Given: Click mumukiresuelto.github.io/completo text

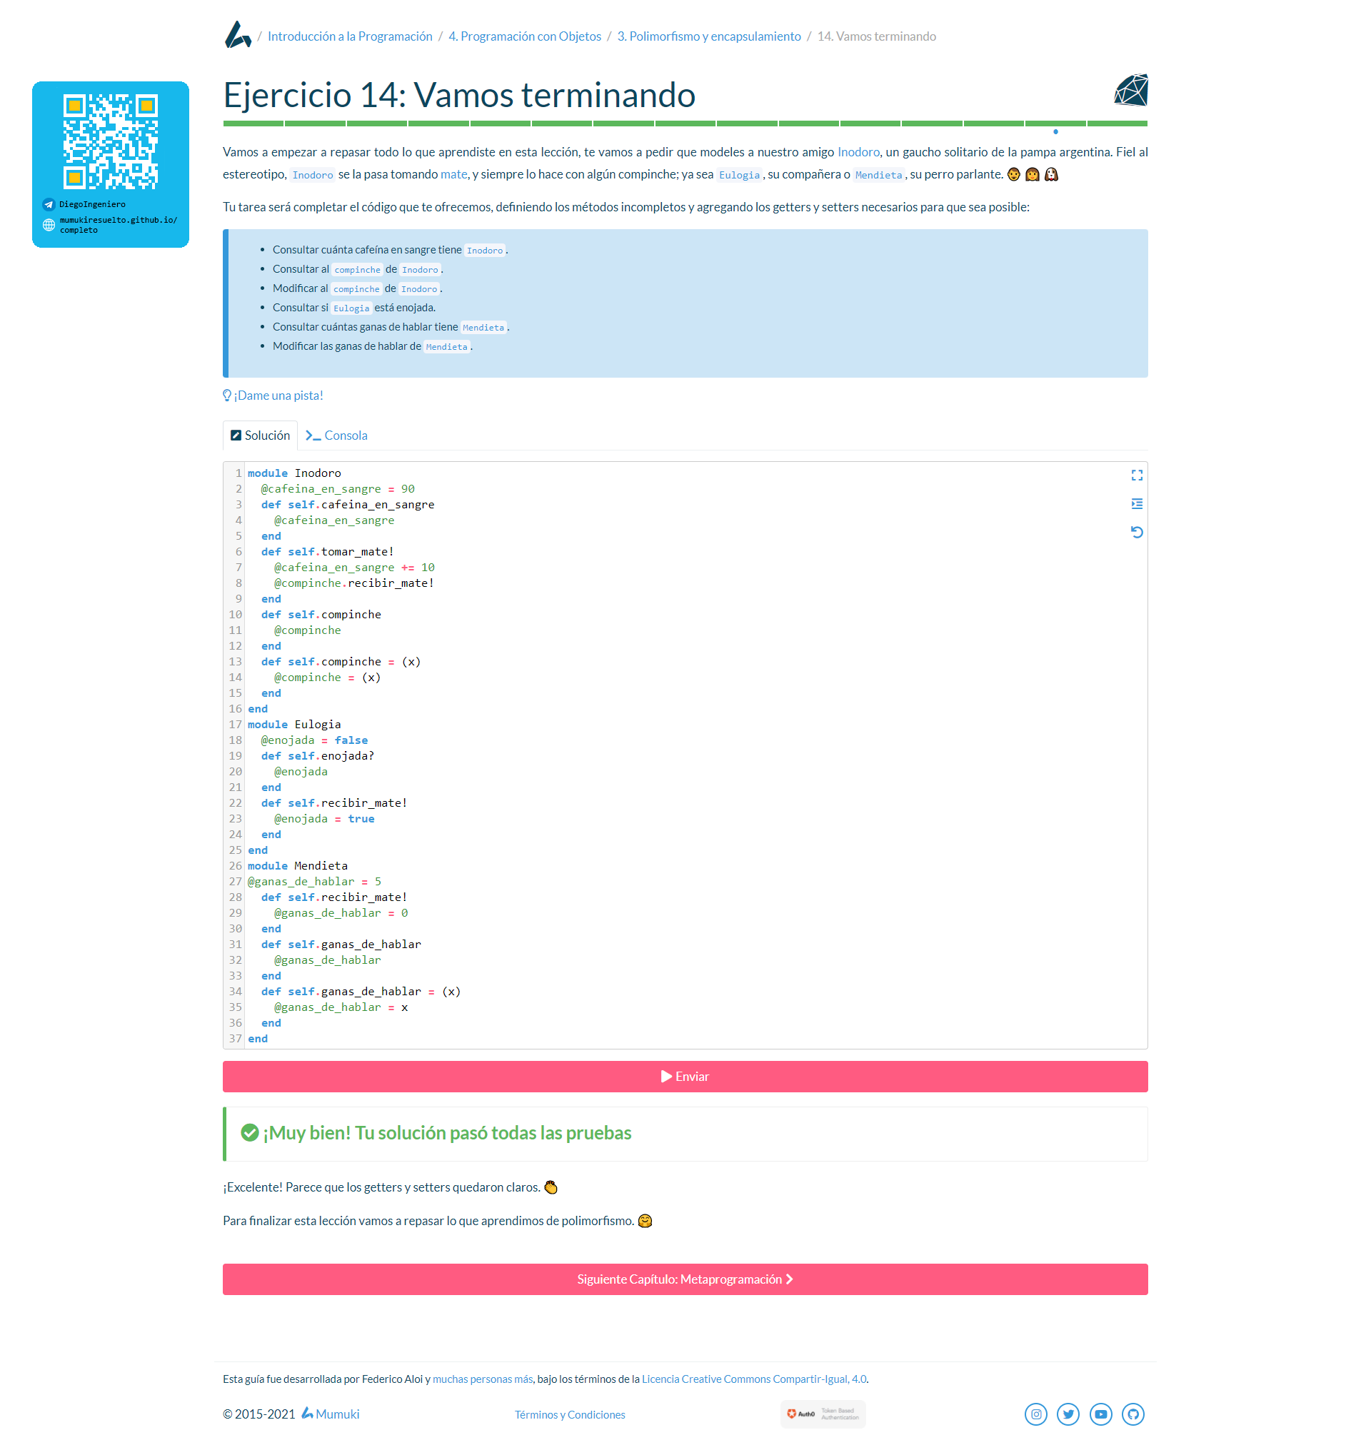Looking at the screenshot, I should tap(119, 225).
